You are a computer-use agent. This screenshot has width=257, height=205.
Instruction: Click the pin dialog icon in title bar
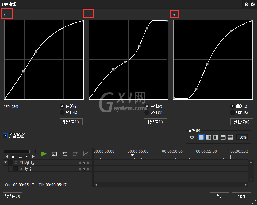pos(247,4)
